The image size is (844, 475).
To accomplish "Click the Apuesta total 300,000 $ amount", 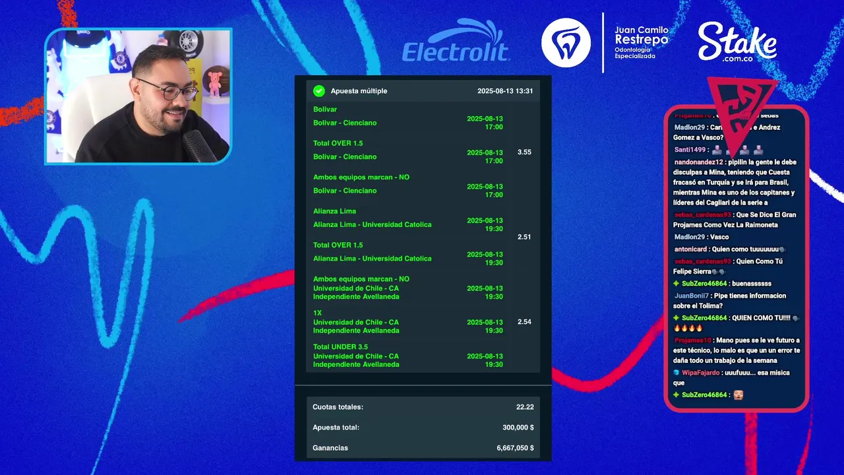I will 518,427.
